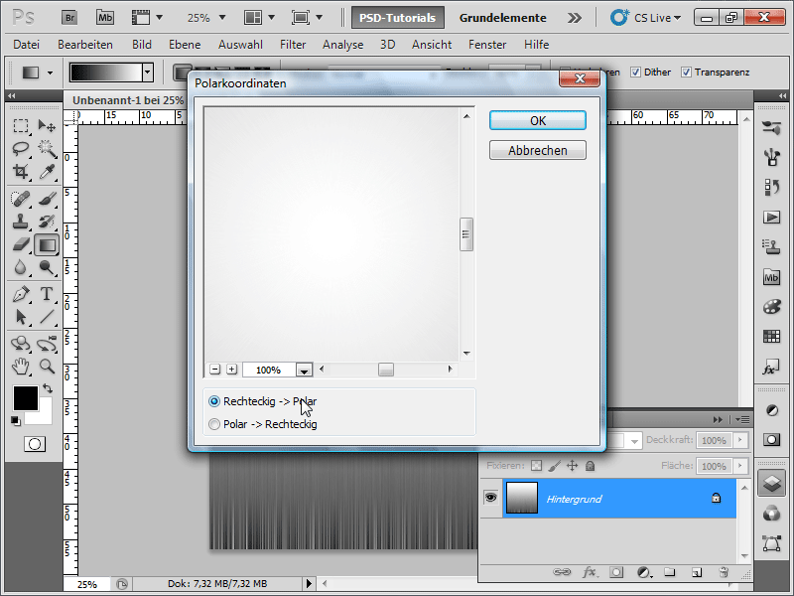This screenshot has width=794, height=596.
Task: Toggle lock position in Fixieren row
Action: click(573, 465)
